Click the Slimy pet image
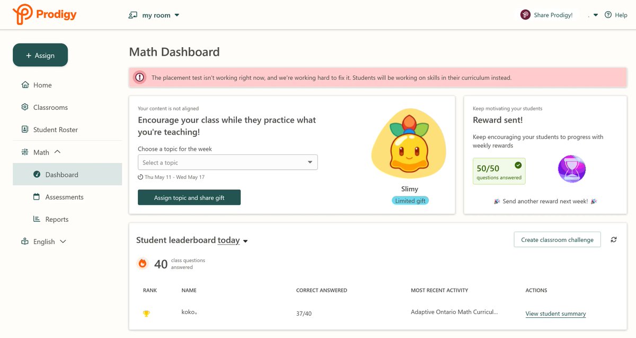Viewport: 636px width, 338px height. [x=409, y=144]
